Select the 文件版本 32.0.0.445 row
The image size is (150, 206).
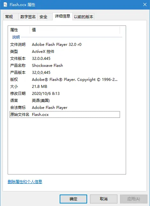(x=65, y=59)
